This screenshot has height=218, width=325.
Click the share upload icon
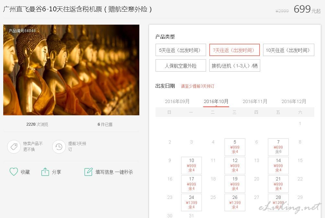(x=45, y=172)
